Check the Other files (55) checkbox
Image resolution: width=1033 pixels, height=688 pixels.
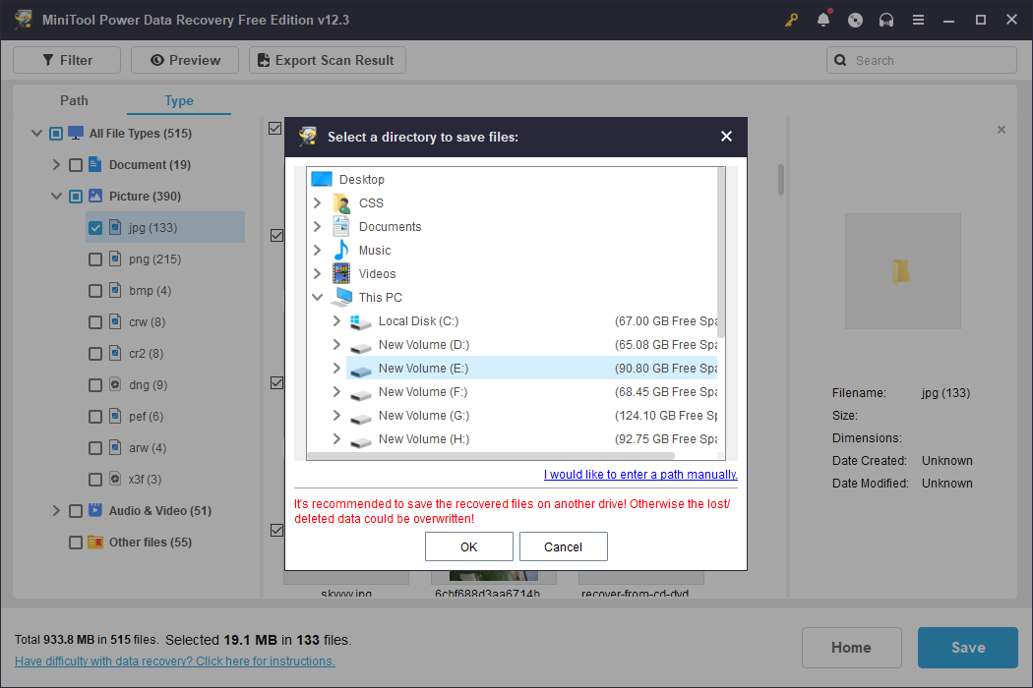pyautogui.click(x=76, y=543)
